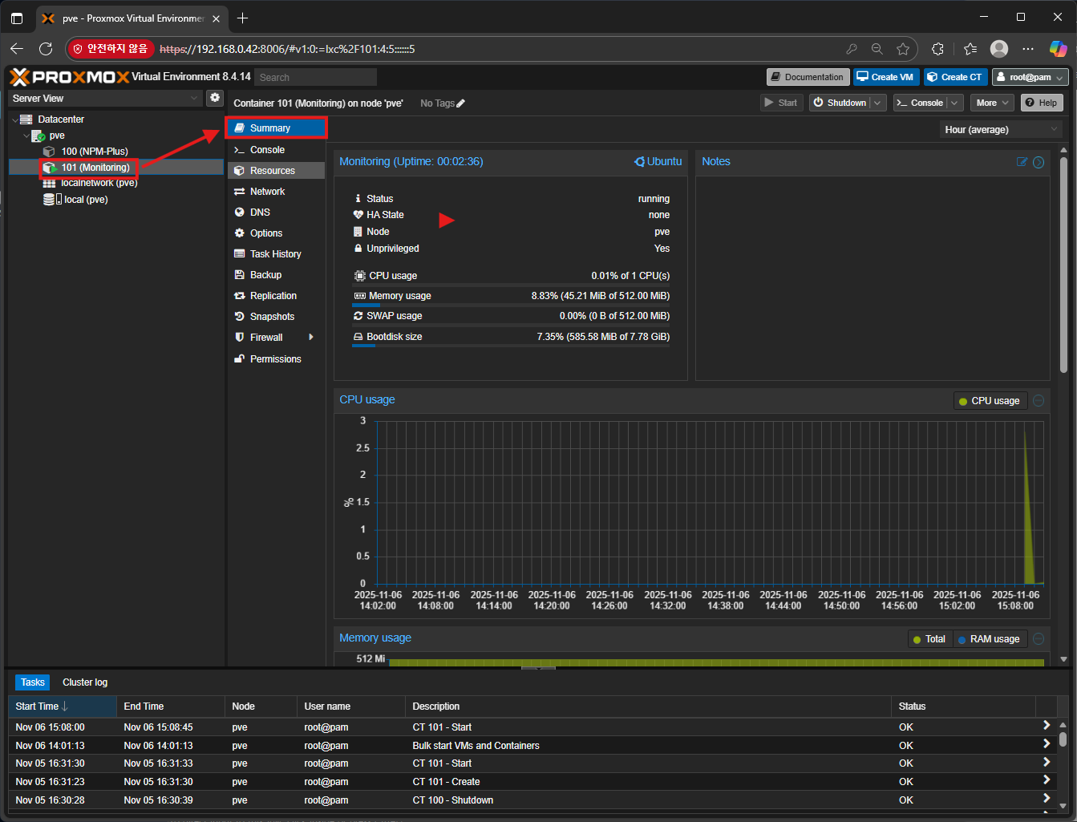
Task: Open the Console menu item
Action: coord(276,150)
